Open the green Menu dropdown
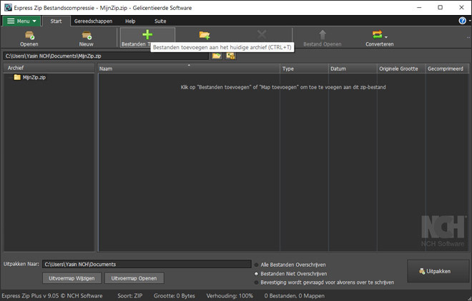The width and height of the screenshot is (472, 301). [x=21, y=21]
